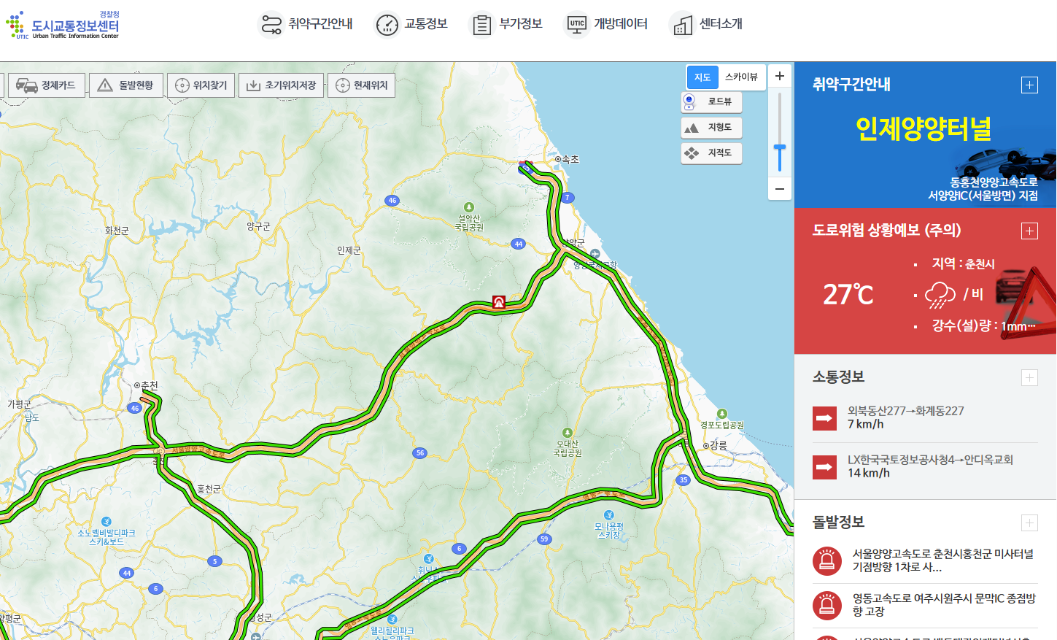Screen dimensions: 1057x640
Task: Switch to the 스카이뷰 sky view
Action: [741, 77]
